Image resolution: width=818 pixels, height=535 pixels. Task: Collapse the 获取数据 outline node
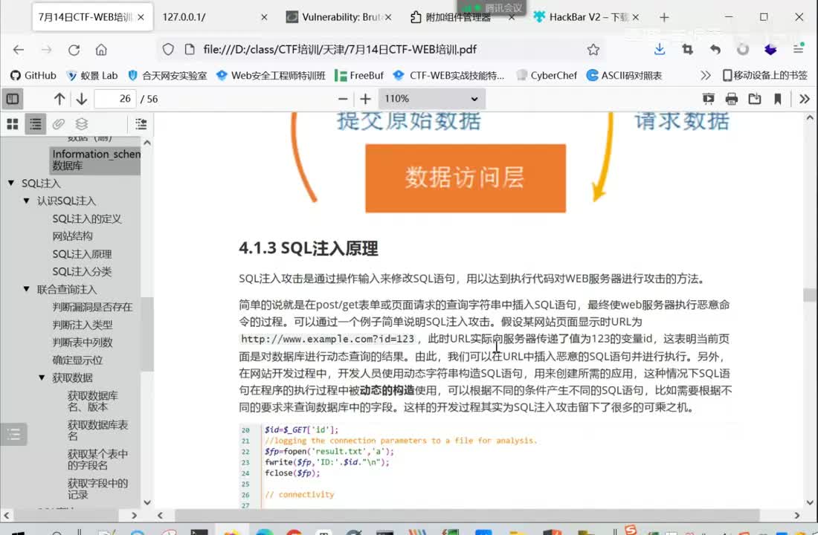point(42,377)
